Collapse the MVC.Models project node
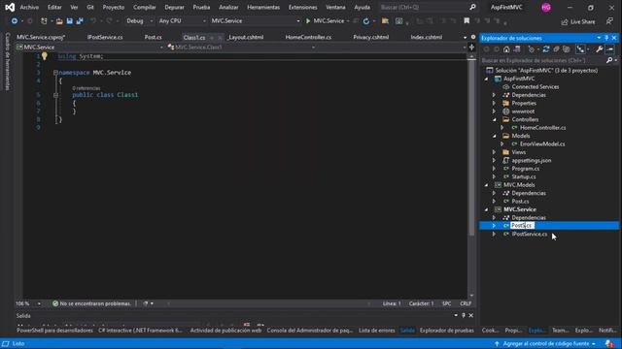 (486, 185)
